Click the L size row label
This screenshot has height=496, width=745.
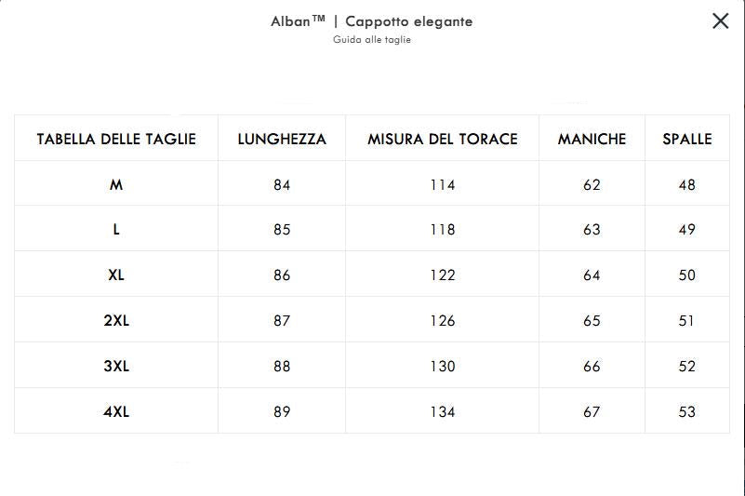pos(116,230)
